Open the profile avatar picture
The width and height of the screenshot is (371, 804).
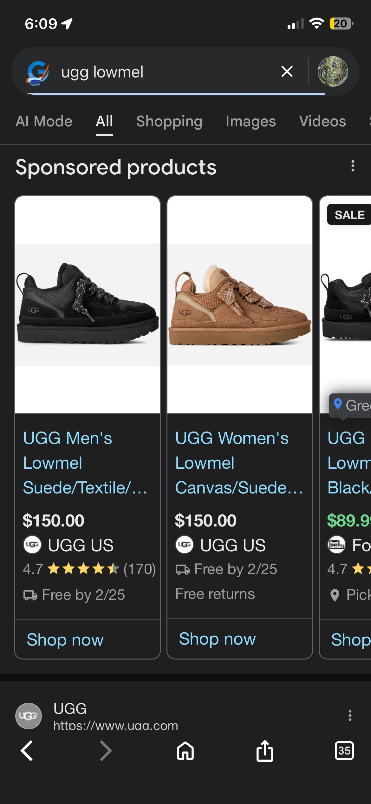point(333,71)
